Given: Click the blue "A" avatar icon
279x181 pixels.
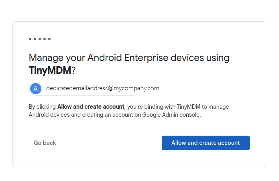Looking at the screenshot, I should (x=36, y=88).
